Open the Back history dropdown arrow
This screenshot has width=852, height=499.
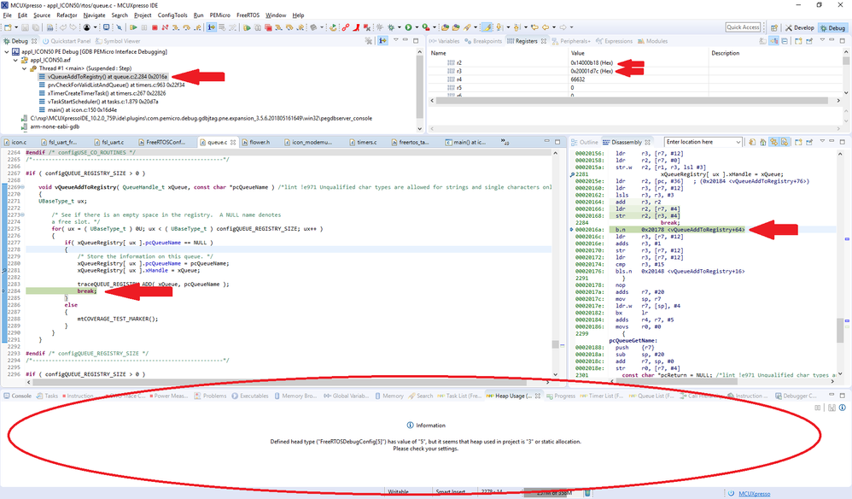[554, 27]
